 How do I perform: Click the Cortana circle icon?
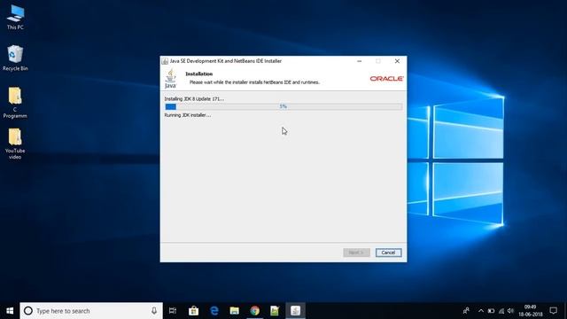(x=28, y=311)
